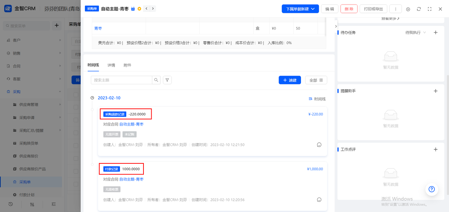Click the 打印或导出 button
The image size is (449, 212).
(x=374, y=9)
